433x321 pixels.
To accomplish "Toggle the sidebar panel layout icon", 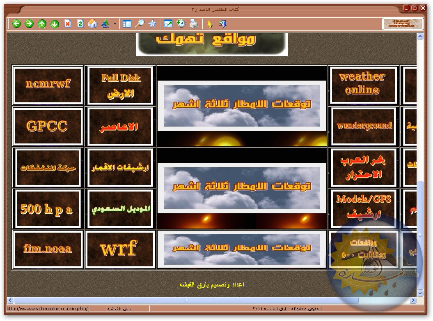I will 127,24.
